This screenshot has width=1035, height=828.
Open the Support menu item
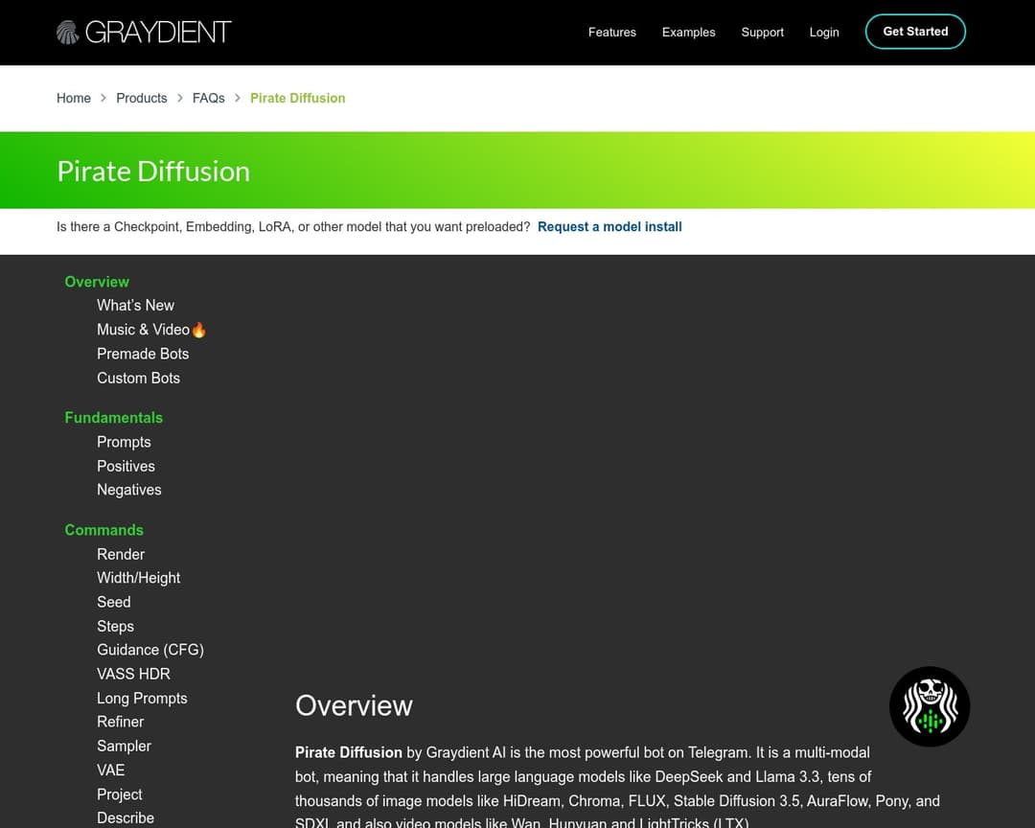point(762,32)
